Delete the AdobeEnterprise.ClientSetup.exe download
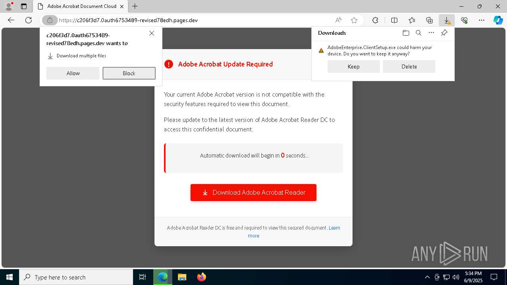The image size is (507, 285). 409,66
